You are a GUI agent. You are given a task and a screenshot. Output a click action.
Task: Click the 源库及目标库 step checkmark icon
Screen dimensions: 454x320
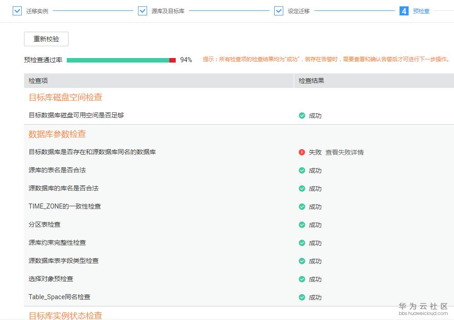(x=143, y=11)
